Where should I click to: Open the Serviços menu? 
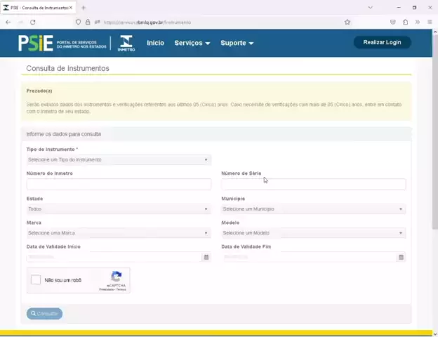[192, 43]
